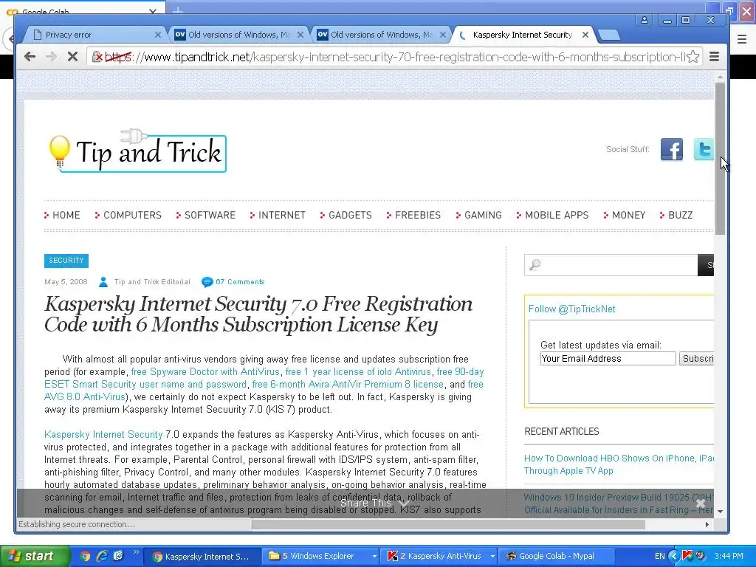Expand the Share This chevron
This screenshot has width=756, height=567.
404,504
